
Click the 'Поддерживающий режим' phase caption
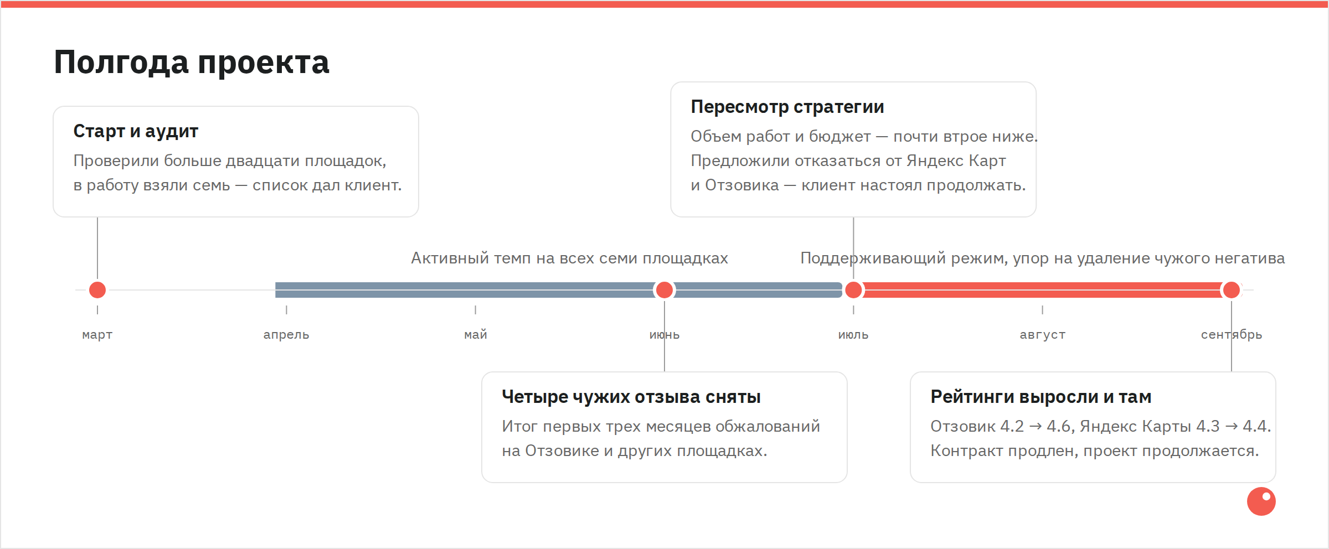tap(1043, 258)
